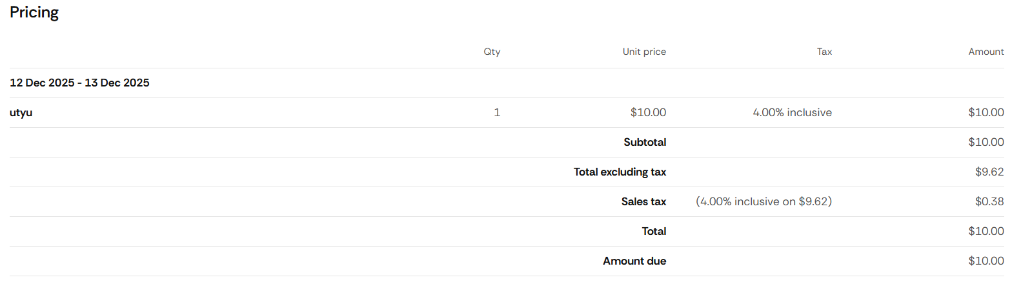The image size is (1021, 284).
Task: Click the $10.00 unit price of utyu
Action: tap(648, 112)
